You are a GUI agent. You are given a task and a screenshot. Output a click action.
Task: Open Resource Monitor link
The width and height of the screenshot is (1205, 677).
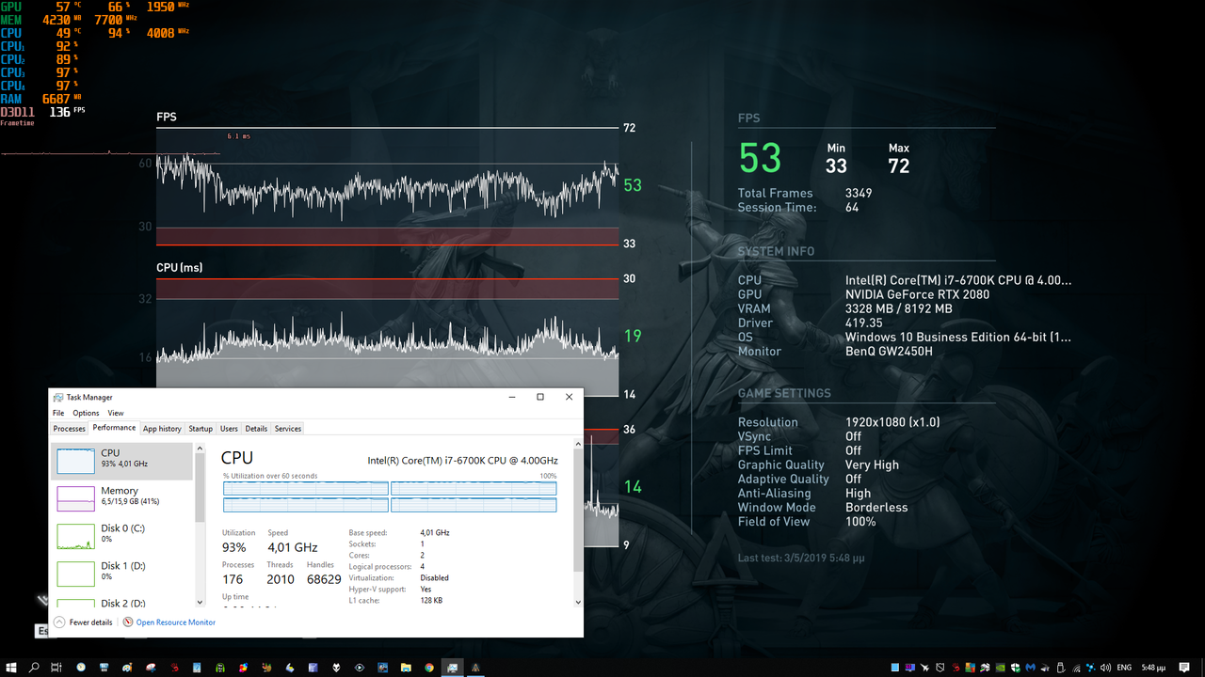(175, 622)
